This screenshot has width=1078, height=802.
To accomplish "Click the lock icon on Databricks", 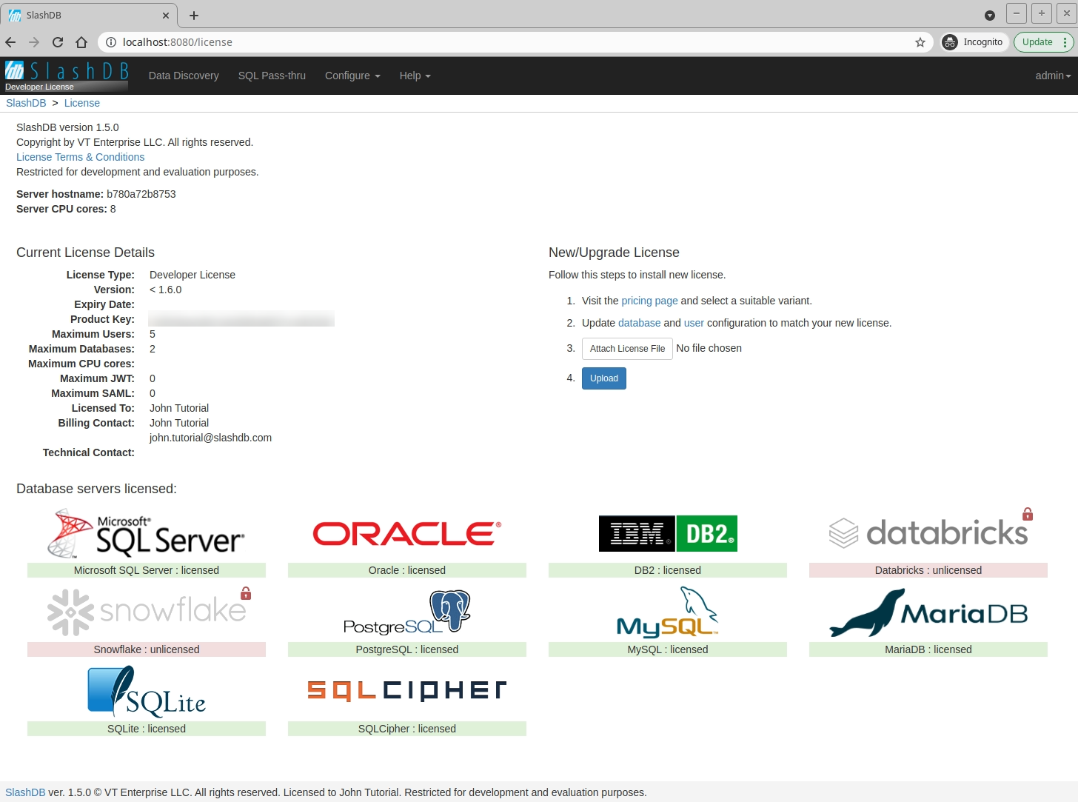I will pos(1028,514).
